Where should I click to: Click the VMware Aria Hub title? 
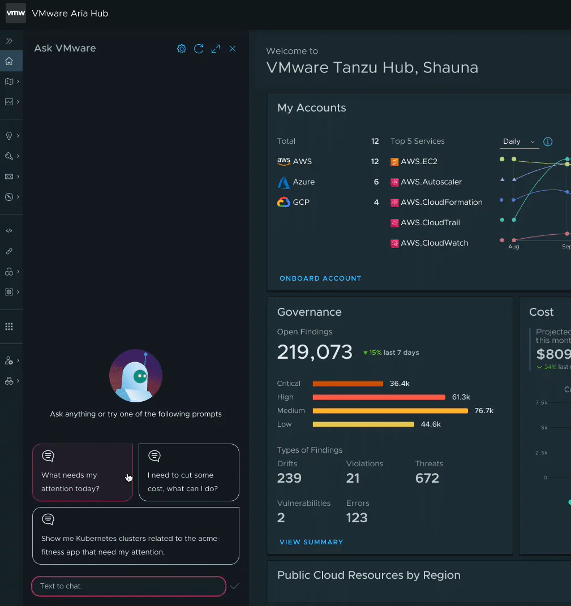click(70, 14)
